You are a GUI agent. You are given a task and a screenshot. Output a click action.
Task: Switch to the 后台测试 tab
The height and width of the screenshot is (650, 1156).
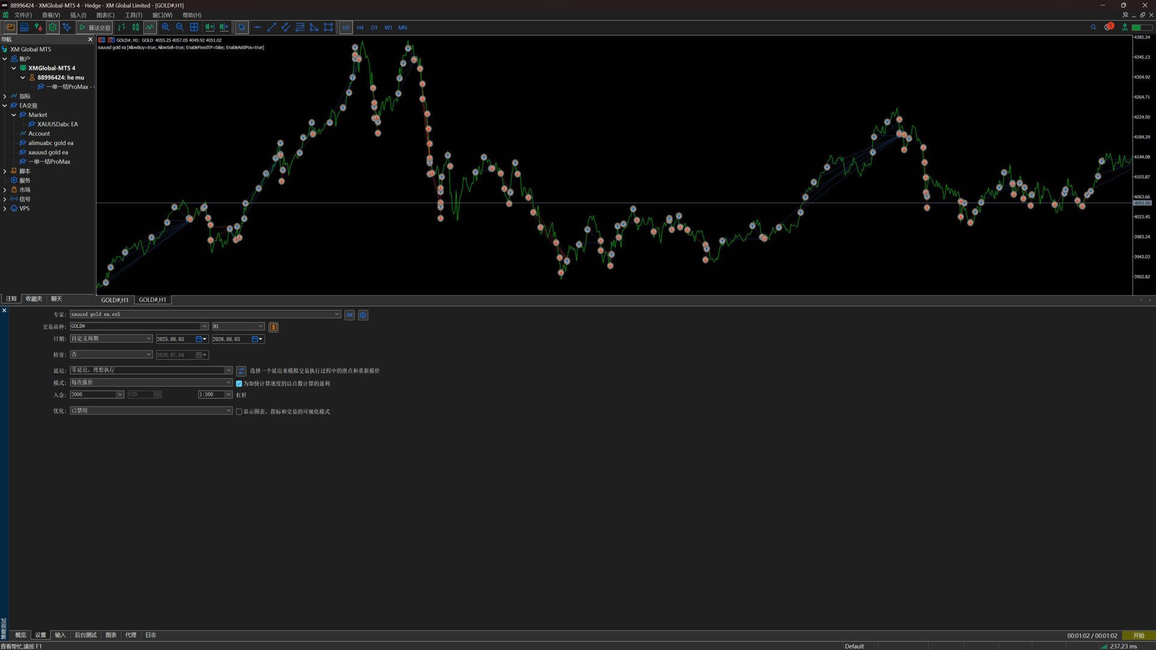85,635
